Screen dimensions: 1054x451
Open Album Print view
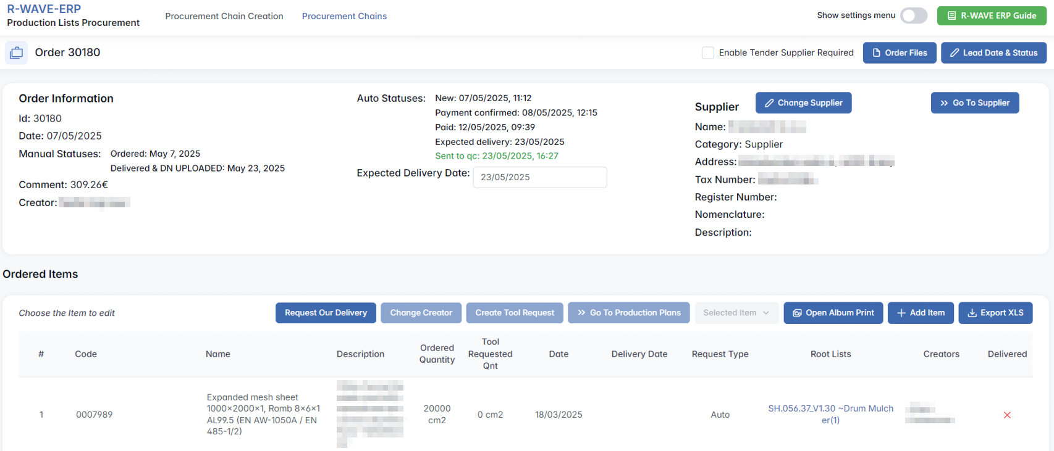[833, 313]
